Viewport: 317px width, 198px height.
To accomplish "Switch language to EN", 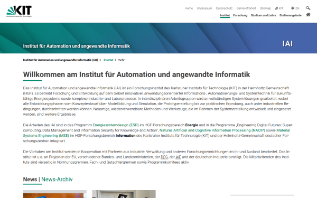I will pos(295,8).
